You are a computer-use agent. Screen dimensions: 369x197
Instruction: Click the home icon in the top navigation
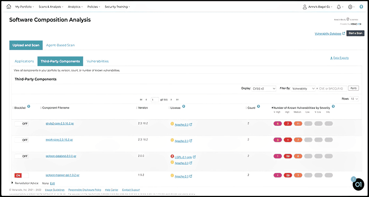coord(9,7)
